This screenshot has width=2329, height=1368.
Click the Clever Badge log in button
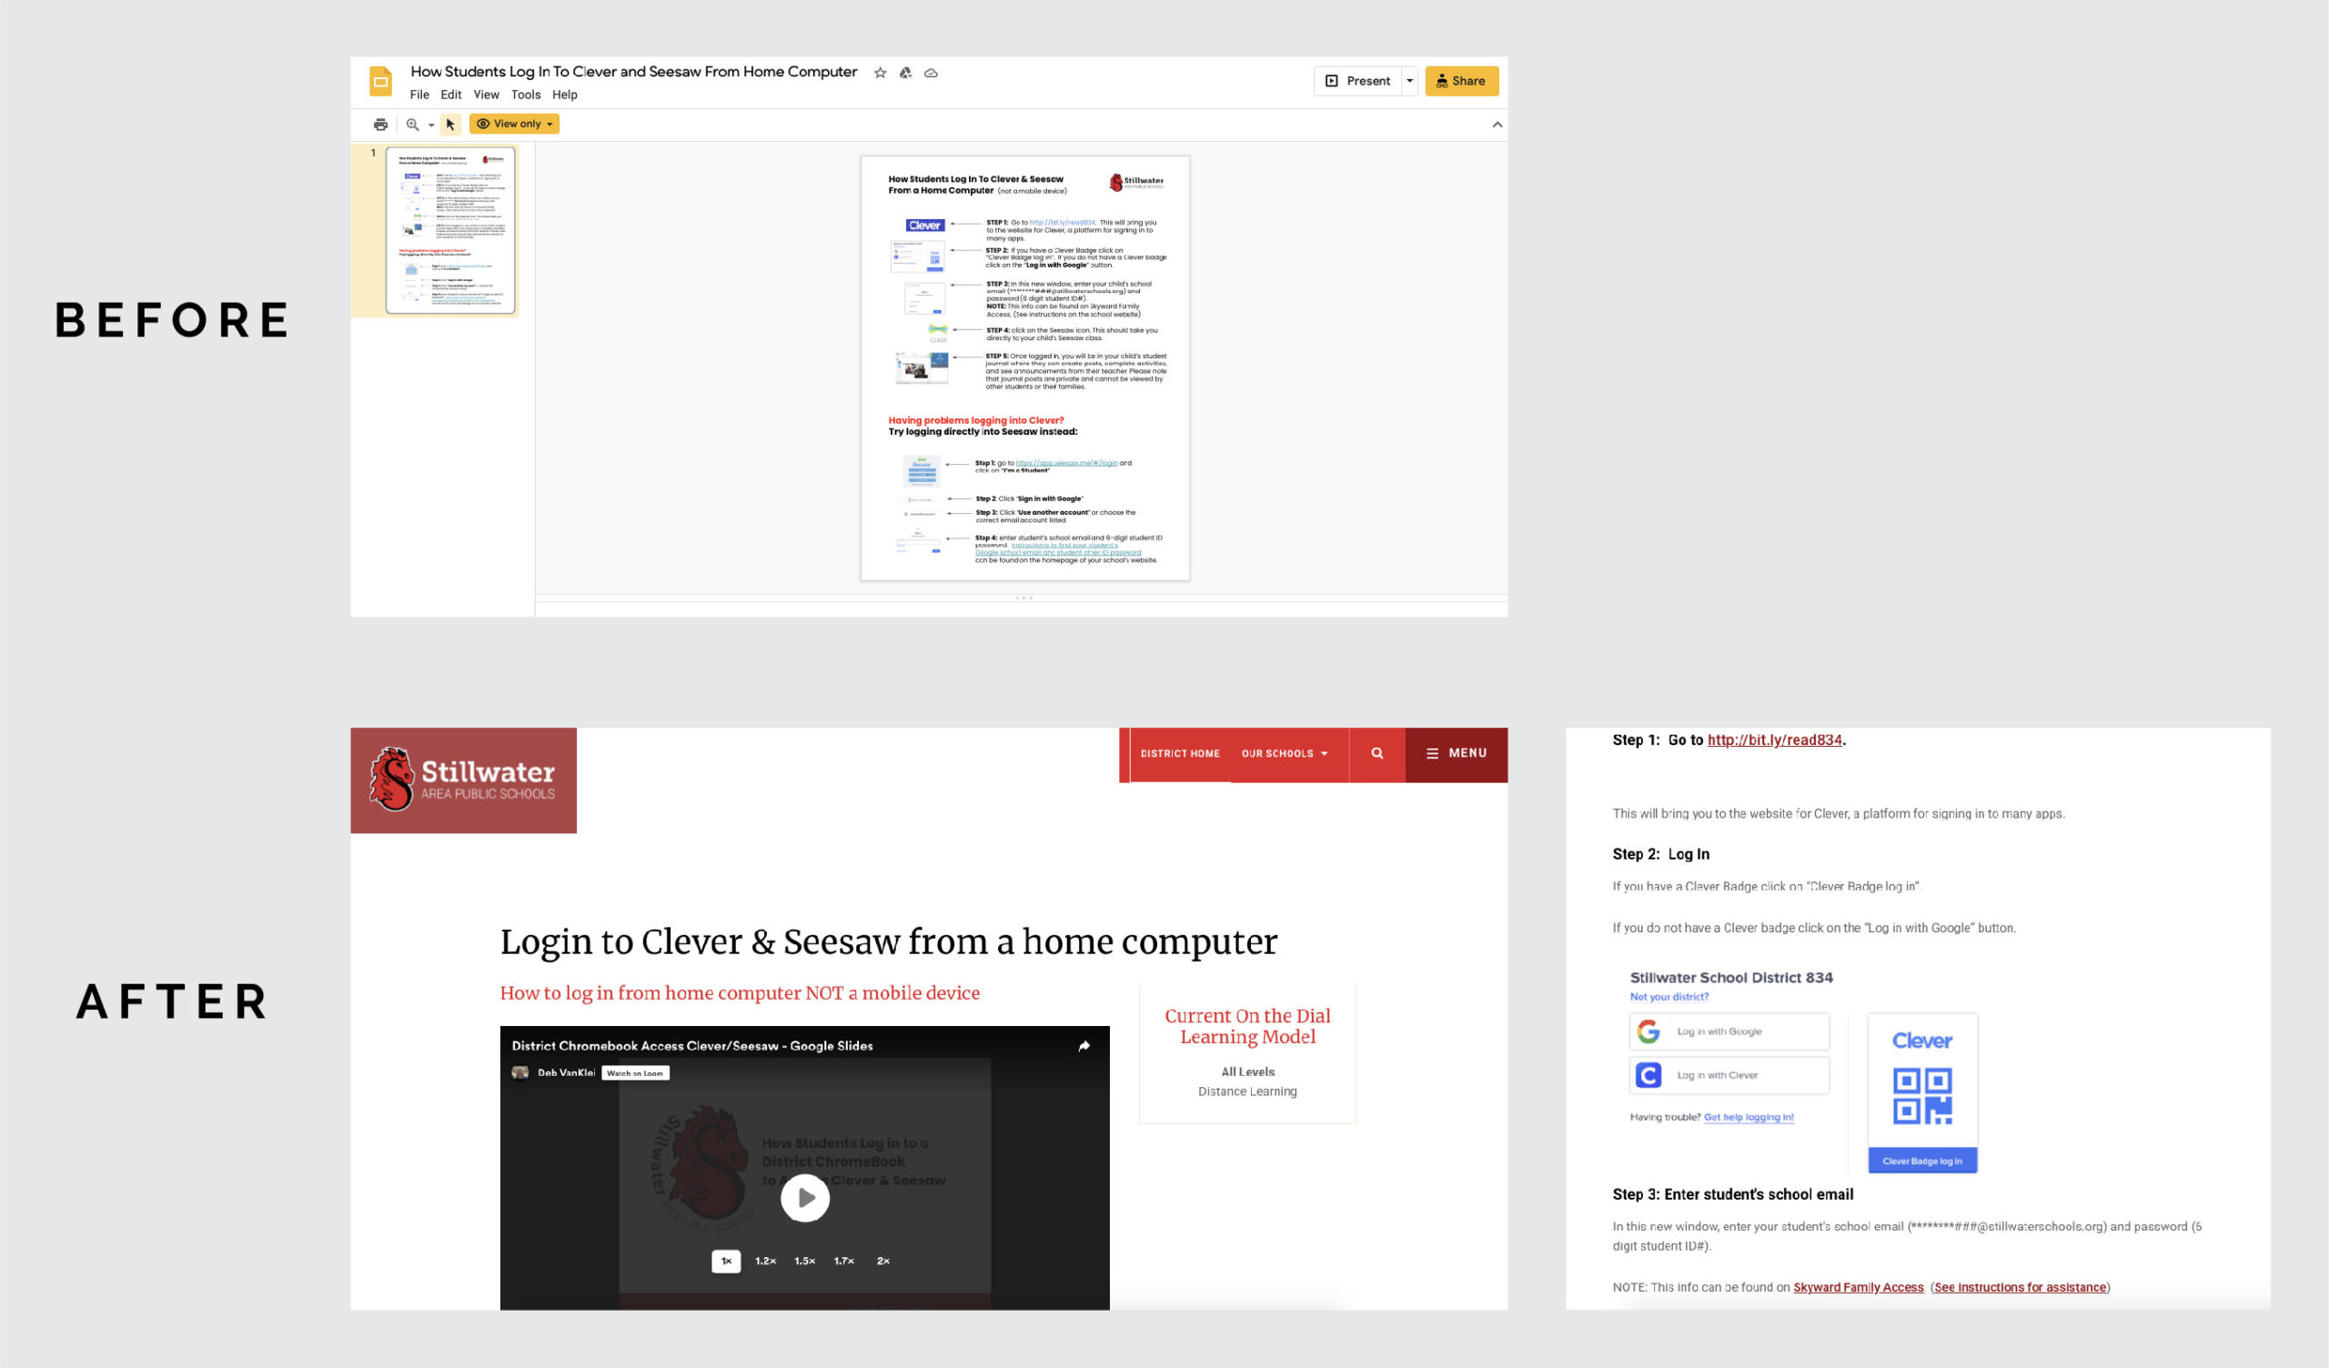[1922, 1161]
